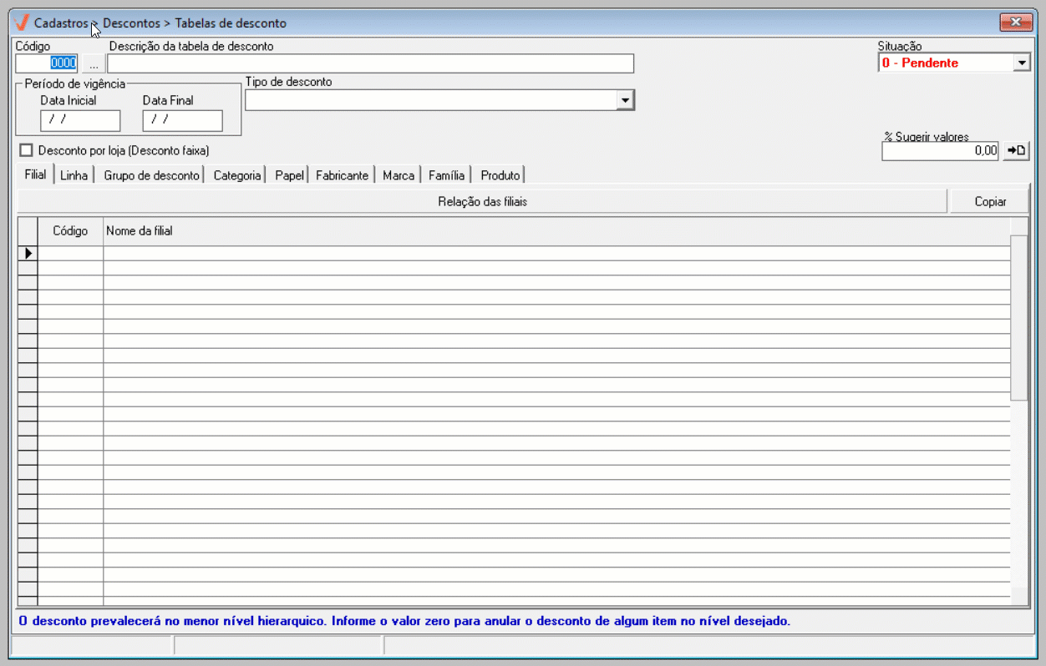The image size is (1046, 666).
Task: Select the Fabricante tab
Action: point(342,175)
